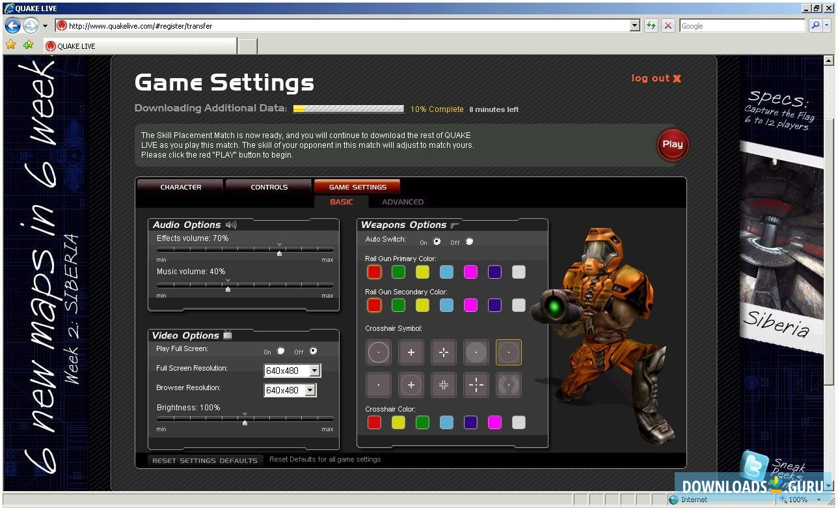Click the Google search input box
This screenshot has width=838, height=508.
click(742, 26)
